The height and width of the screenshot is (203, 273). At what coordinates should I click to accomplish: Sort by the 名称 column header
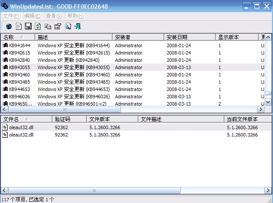point(18,37)
